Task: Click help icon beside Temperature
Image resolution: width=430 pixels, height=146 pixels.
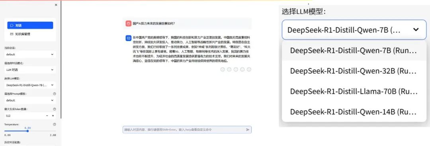Action: tap(54, 125)
